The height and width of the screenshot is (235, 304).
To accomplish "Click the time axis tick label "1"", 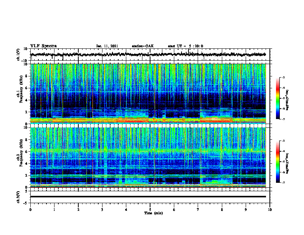I will click(x=54, y=210).
